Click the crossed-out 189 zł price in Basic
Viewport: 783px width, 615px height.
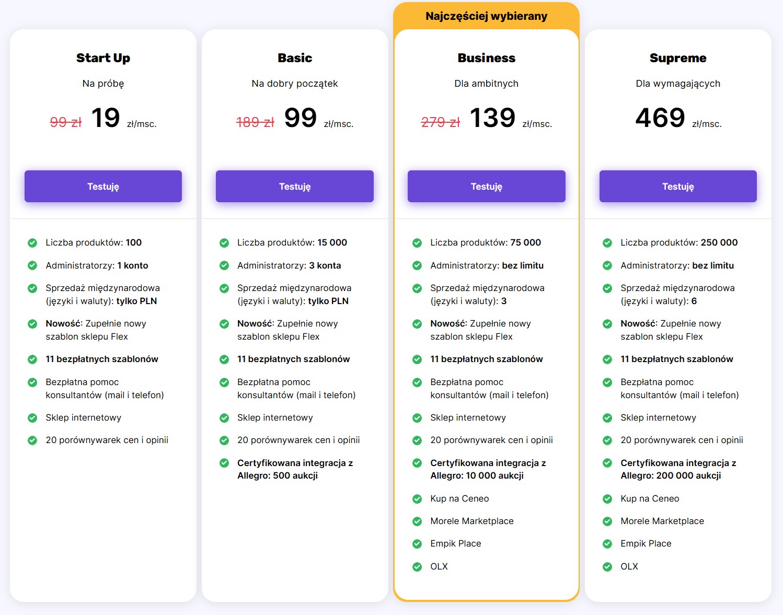[255, 122]
